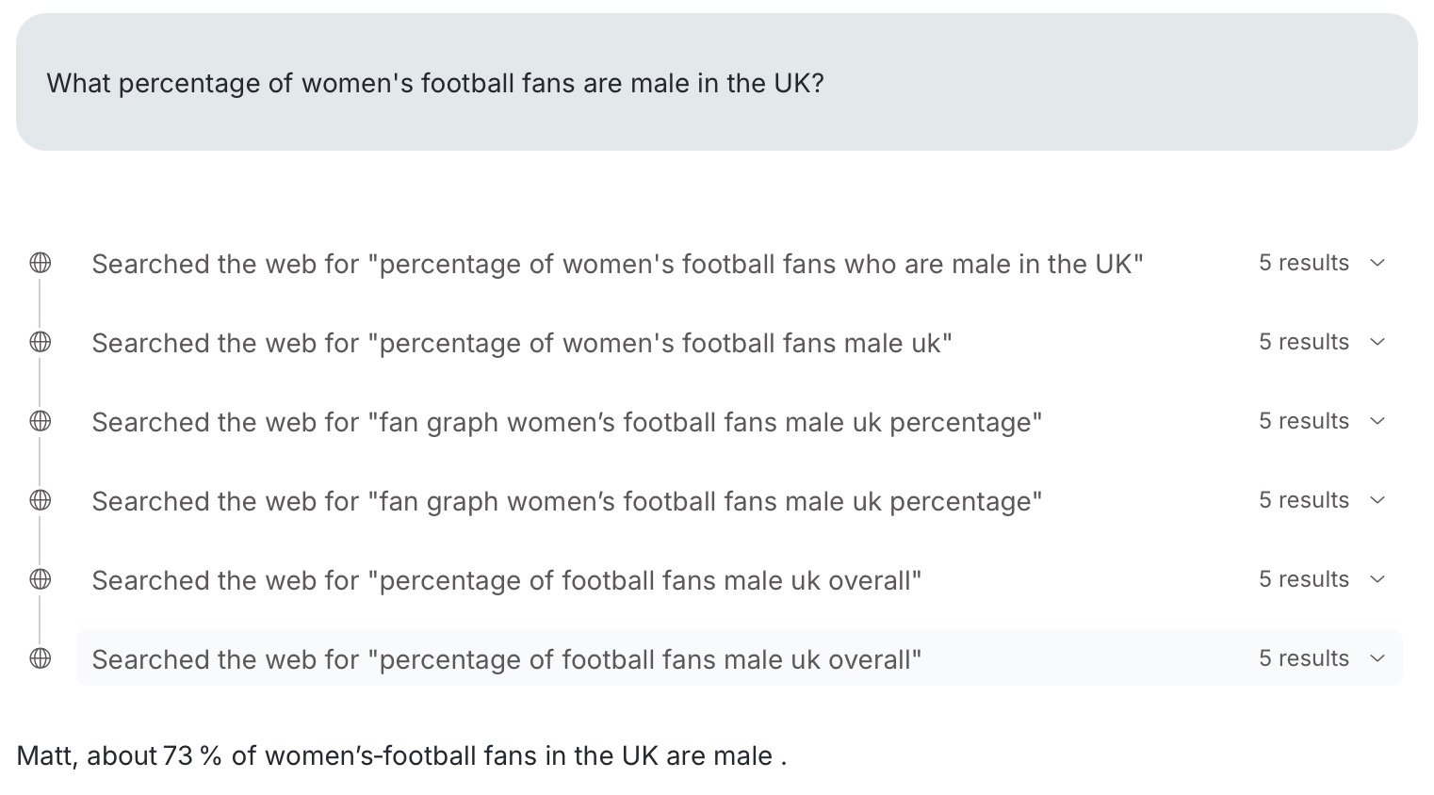
Task: Click globe icon of highlighted last search row
Action: 41,659
